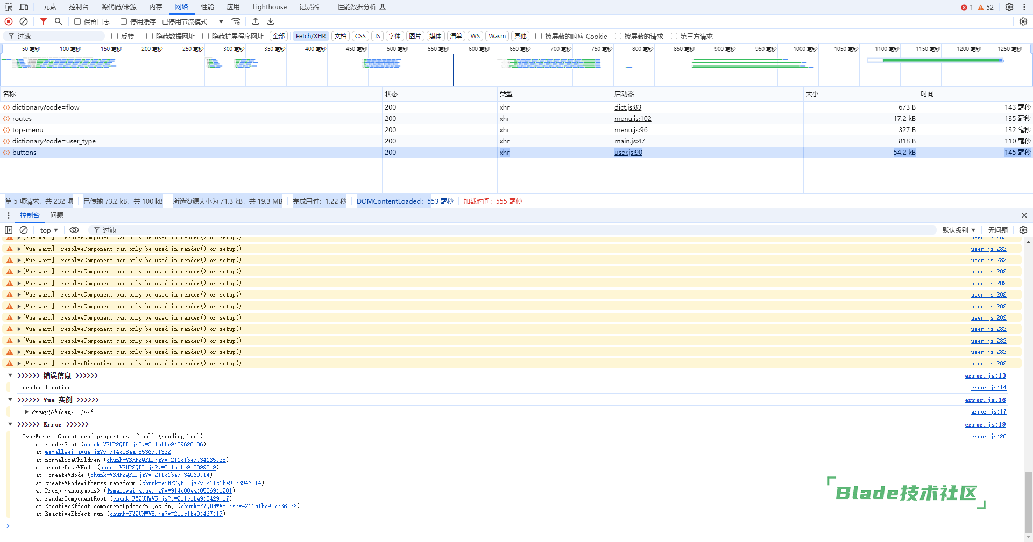Image resolution: width=1033 pixels, height=542 pixels.
Task: Toggle device toolbar icon
Action: click(x=24, y=7)
